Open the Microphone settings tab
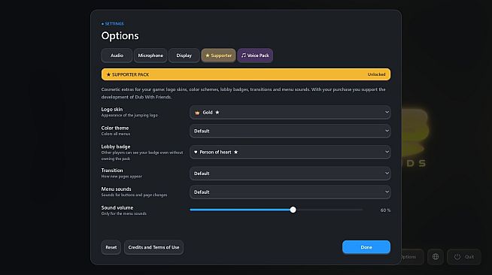Screen dimensions: 492x275 [x=150, y=56]
